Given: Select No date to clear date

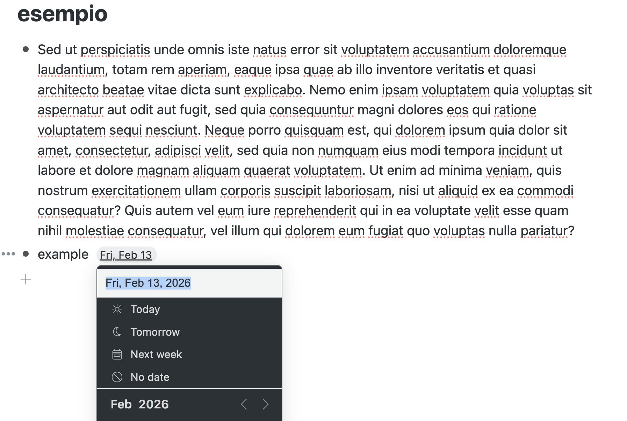Looking at the screenshot, I should click(150, 377).
